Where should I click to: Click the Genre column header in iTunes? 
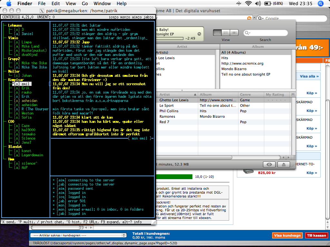coord(251,95)
